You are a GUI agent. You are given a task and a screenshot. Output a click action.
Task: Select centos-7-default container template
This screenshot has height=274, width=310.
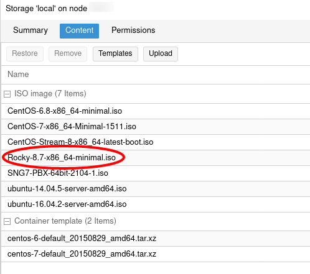tap(156, 254)
